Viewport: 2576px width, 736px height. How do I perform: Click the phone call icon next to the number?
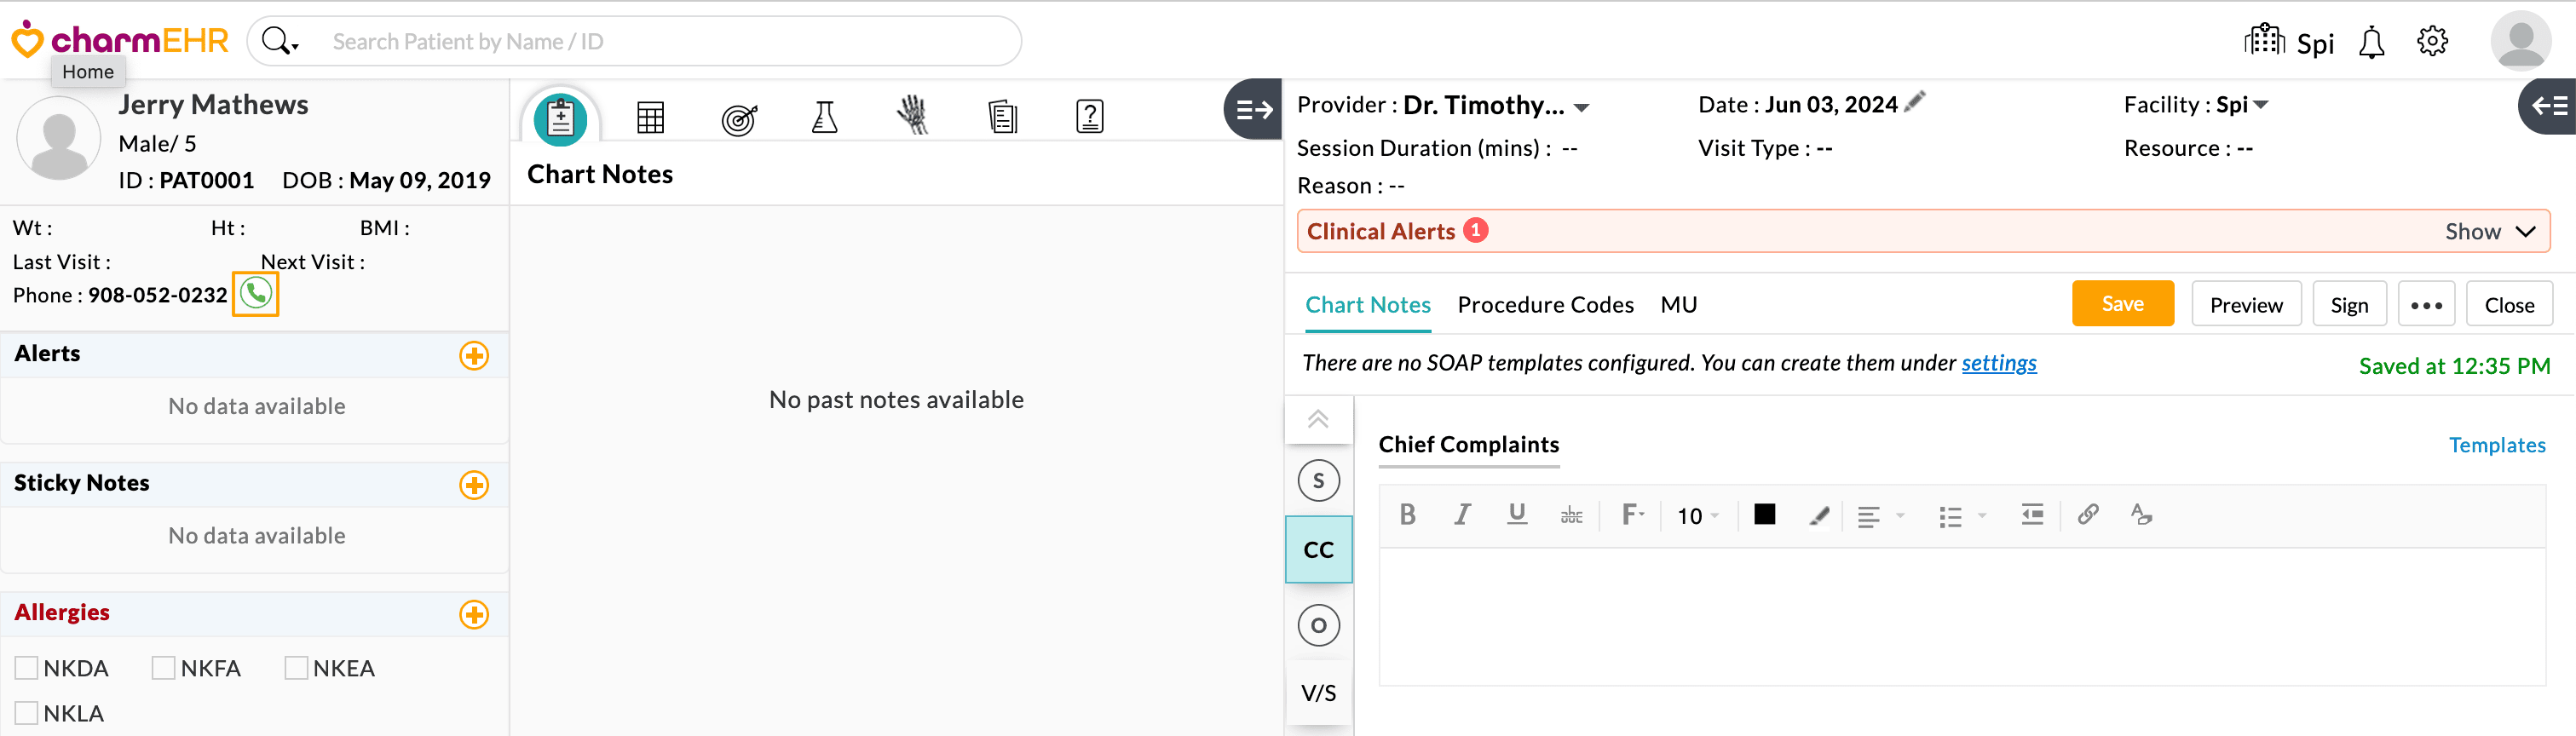tap(256, 294)
